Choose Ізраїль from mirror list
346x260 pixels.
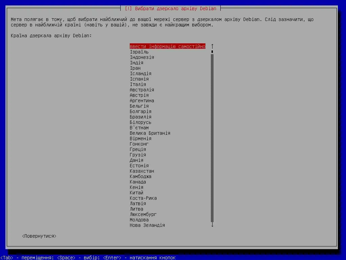click(139, 52)
